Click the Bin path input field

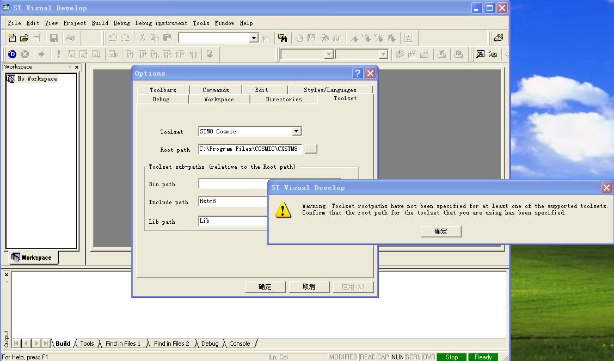click(232, 183)
